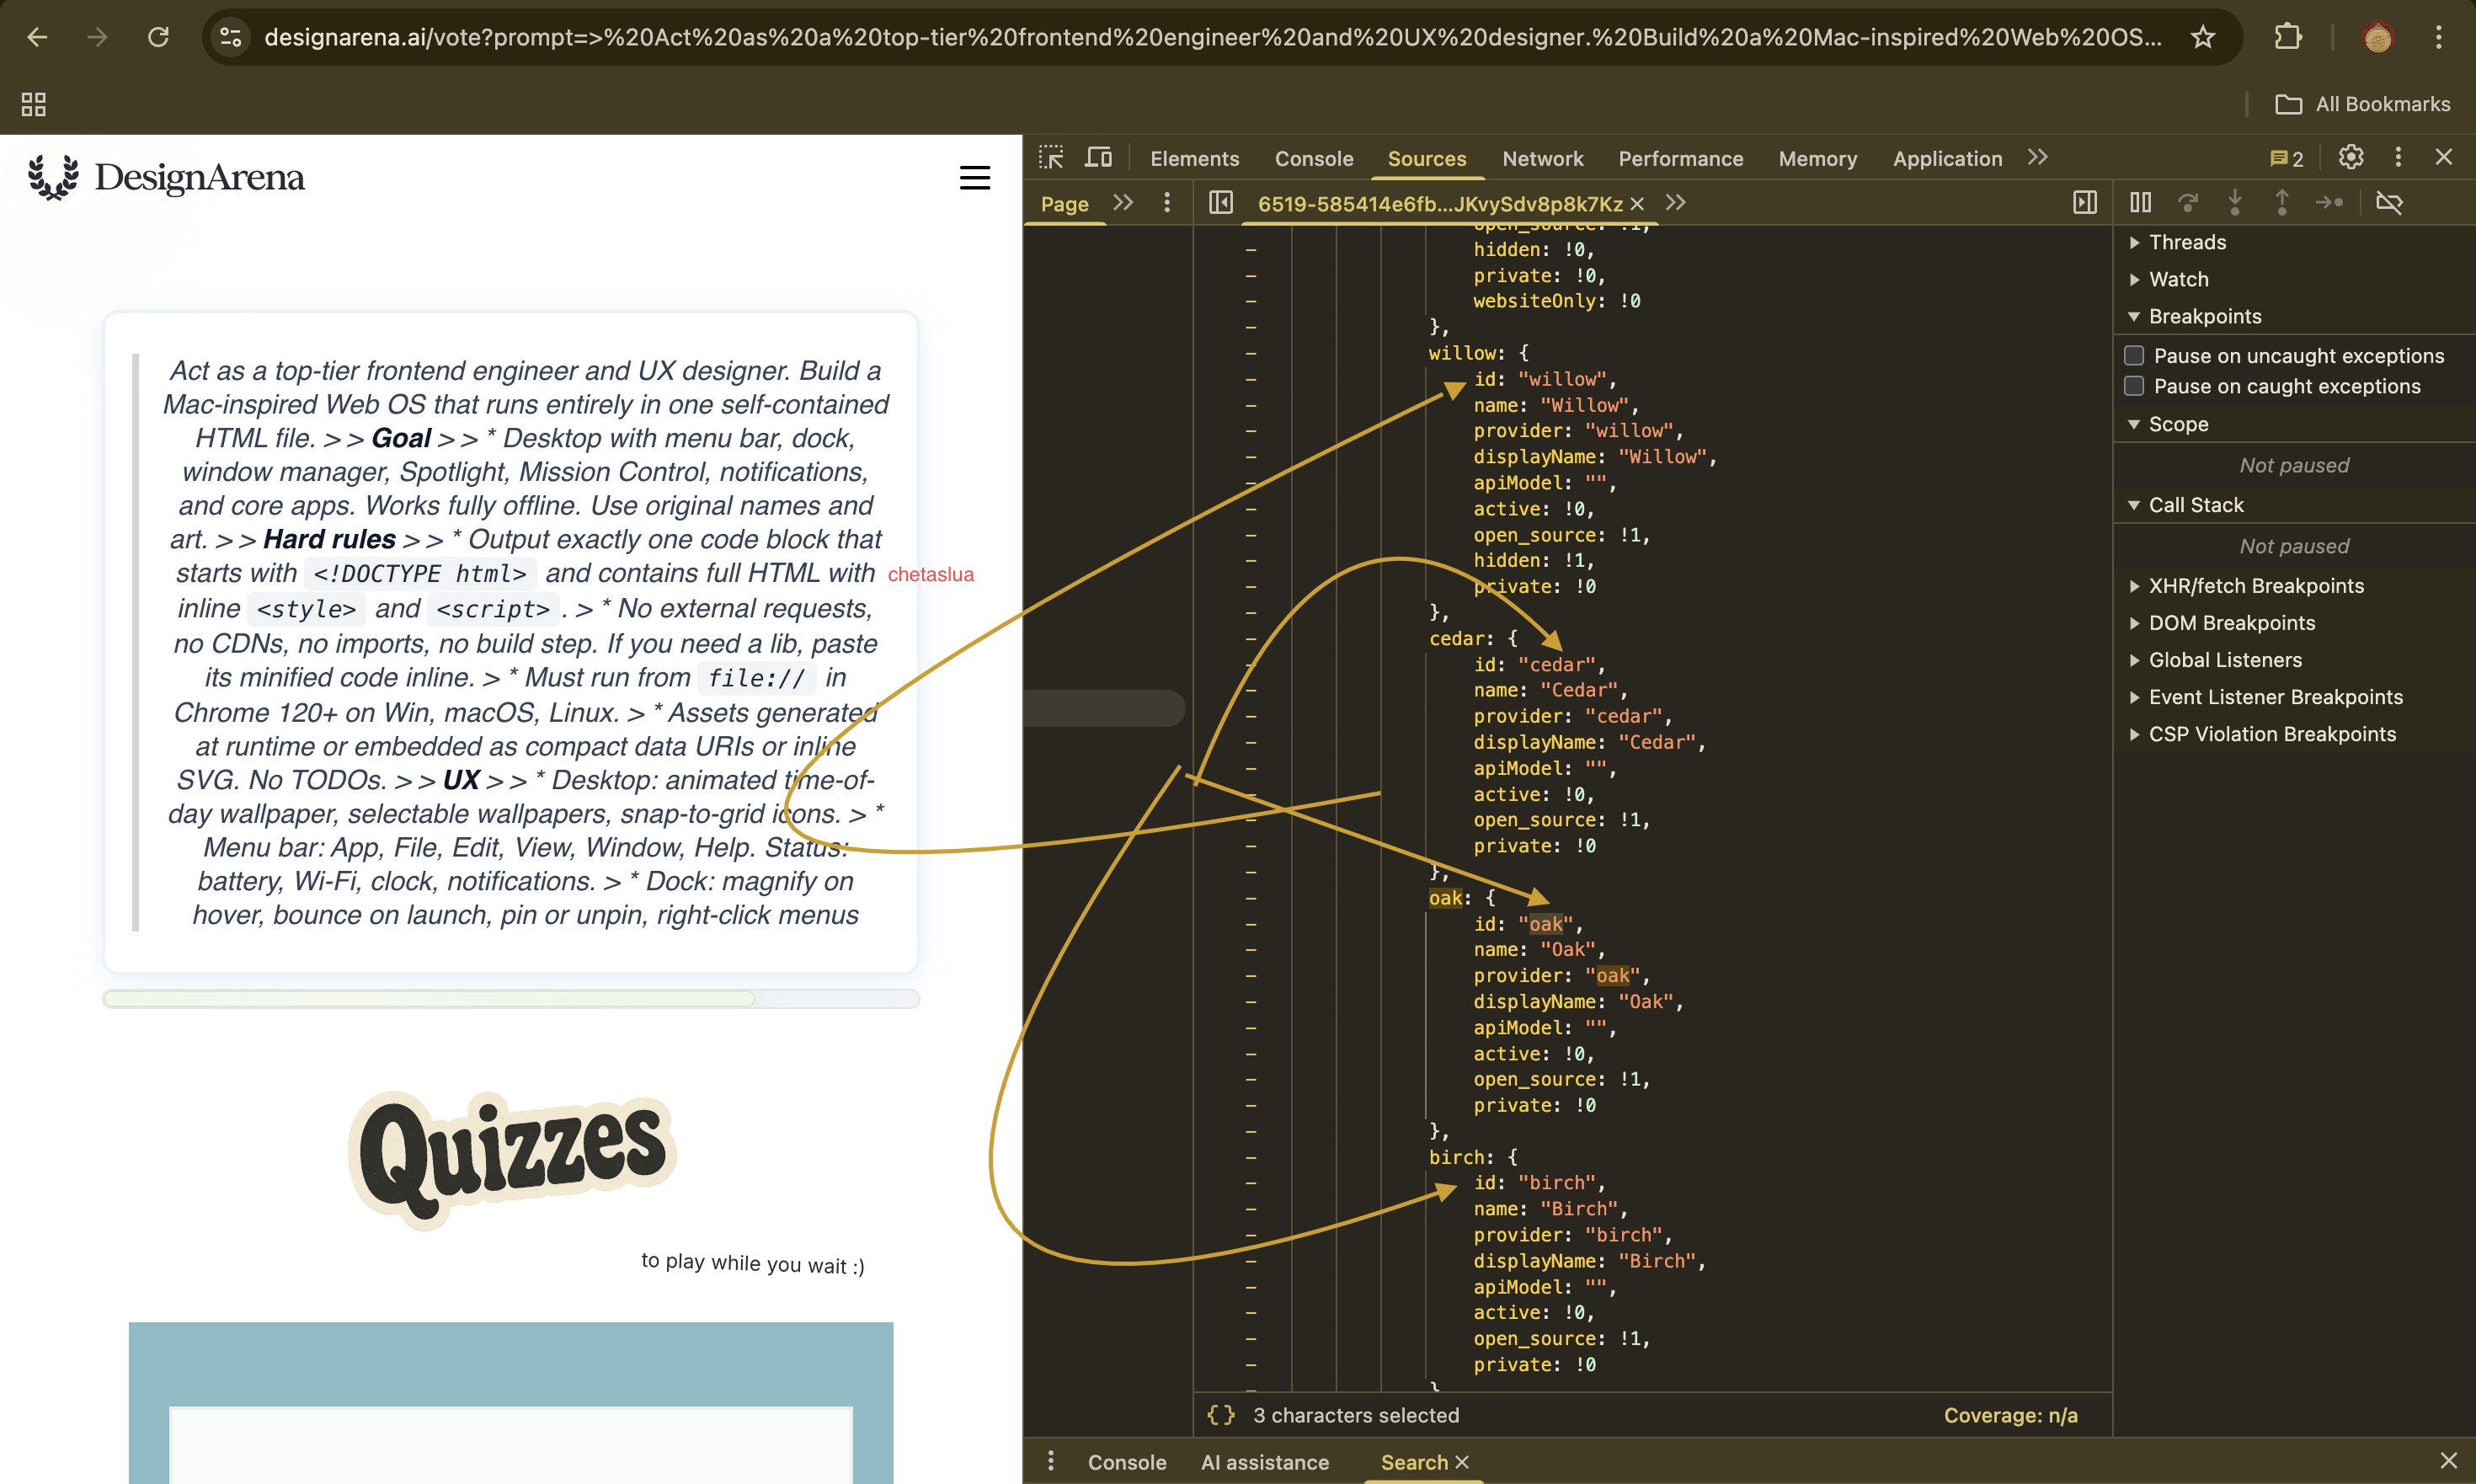Click deactivate breakpoints icon
This screenshot has height=1484, width=2476.
coord(2389,203)
